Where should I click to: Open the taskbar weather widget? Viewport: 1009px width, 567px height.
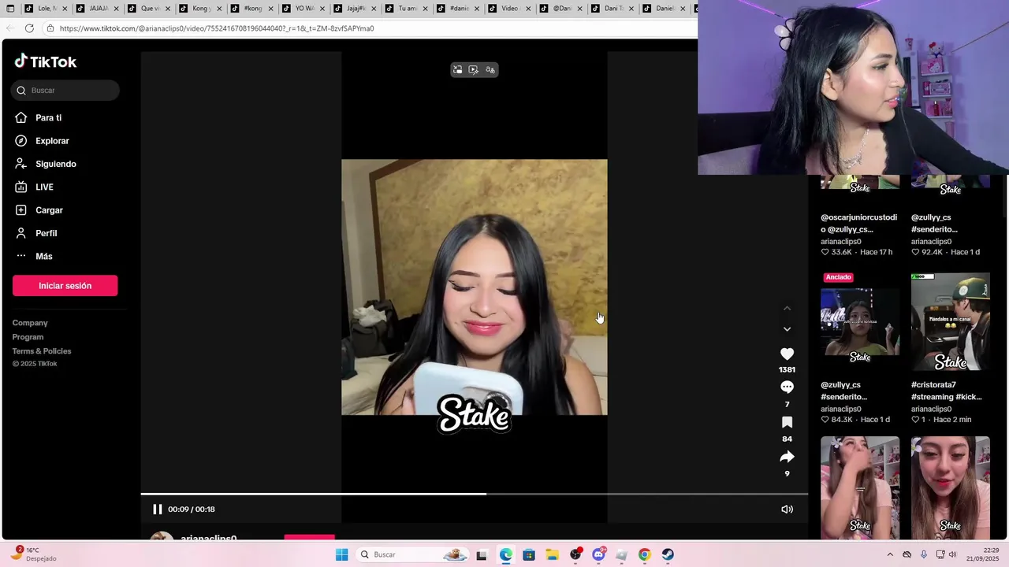[x=33, y=554]
